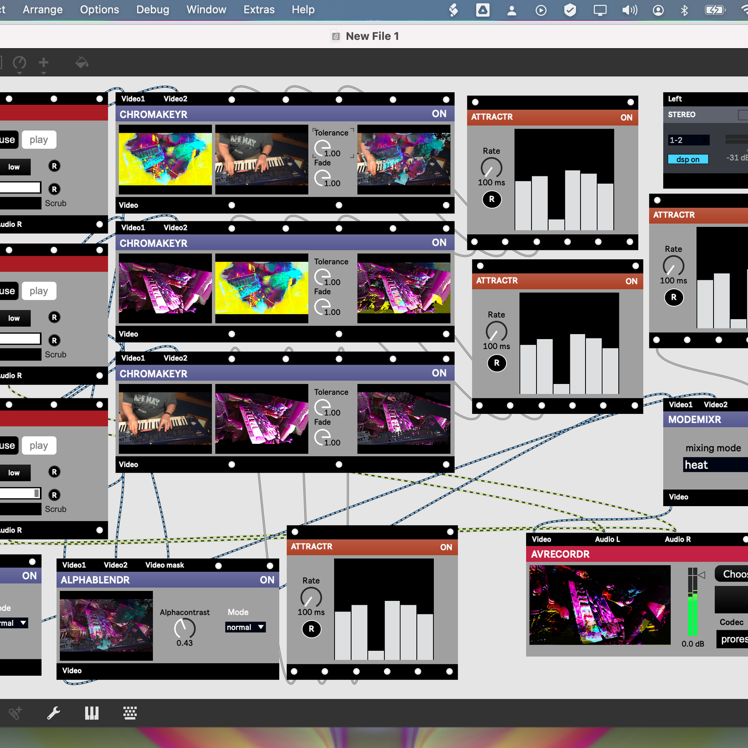This screenshot has width=748, height=748.
Task: Toggle the dsp on button in STEREO module
Action: point(688,160)
